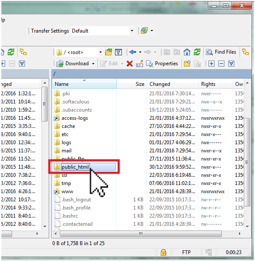This screenshot has height=261, width=255.
Task: Click the remote panel checkmark select icon
Action: [231, 64]
